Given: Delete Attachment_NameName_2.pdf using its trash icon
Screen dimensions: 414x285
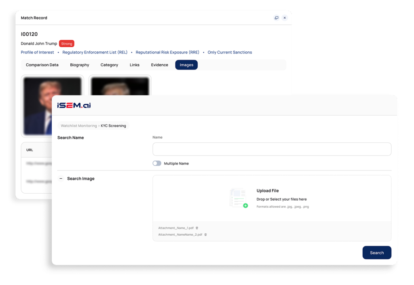Looking at the screenshot, I should click(205, 234).
